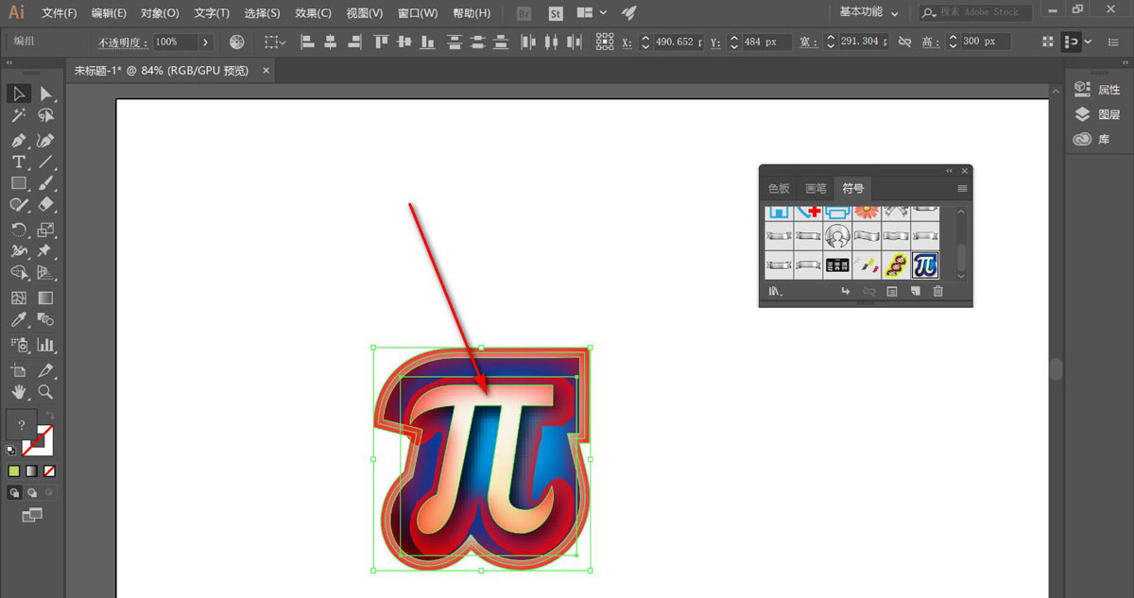Select the Pen tool in toolbox
Viewport: 1134px width, 598px height.
(x=18, y=140)
